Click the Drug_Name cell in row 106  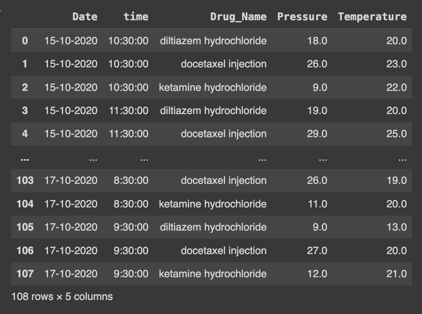223,250
